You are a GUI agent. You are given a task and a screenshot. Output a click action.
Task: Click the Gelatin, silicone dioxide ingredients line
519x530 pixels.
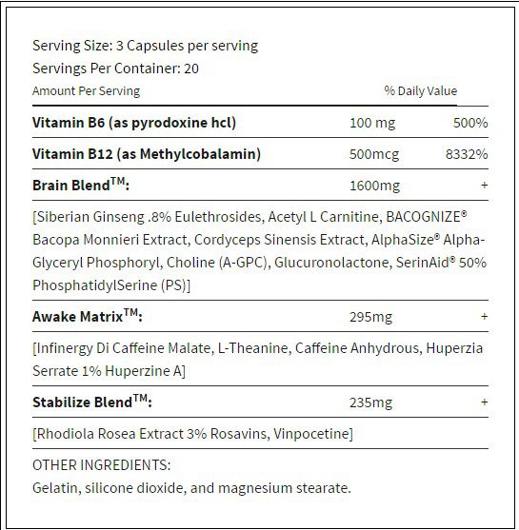coord(191,488)
